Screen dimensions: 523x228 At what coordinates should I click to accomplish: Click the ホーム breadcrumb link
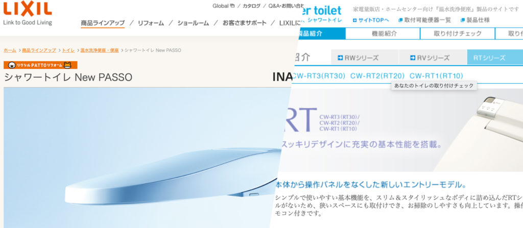(10, 50)
